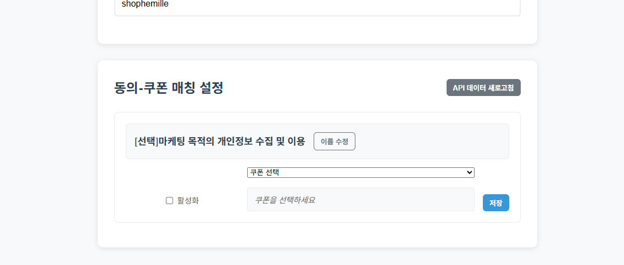Click the 동의-쿠폰 매칭 설정 heading

[169, 88]
